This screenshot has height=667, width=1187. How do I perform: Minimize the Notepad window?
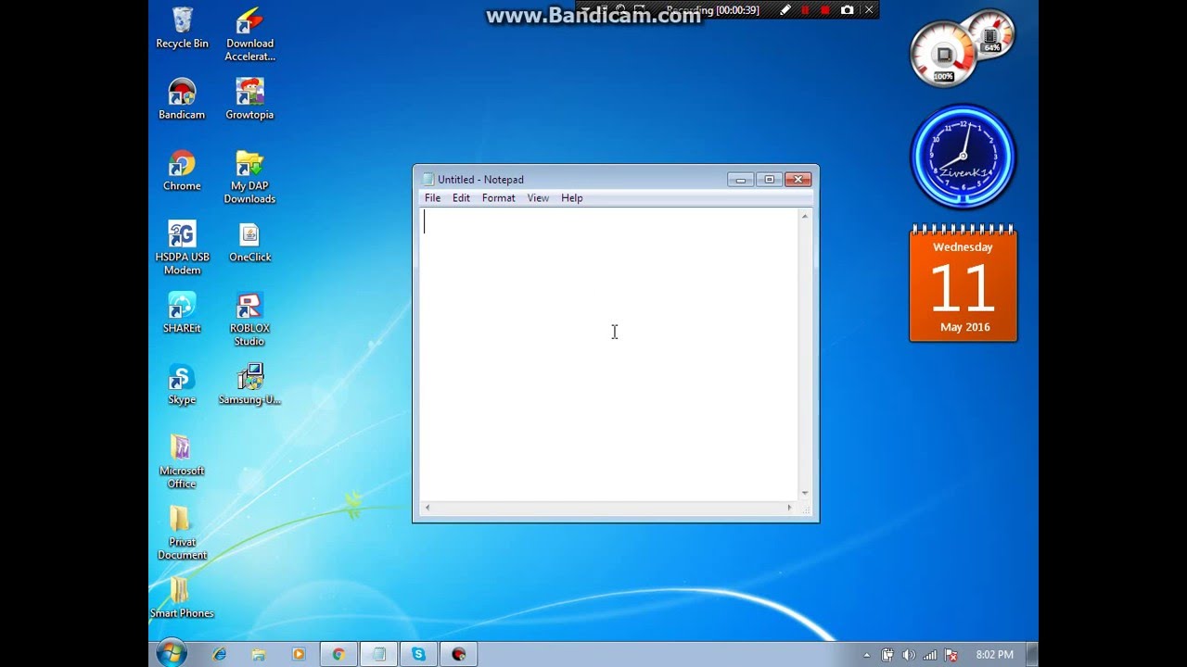coord(740,180)
